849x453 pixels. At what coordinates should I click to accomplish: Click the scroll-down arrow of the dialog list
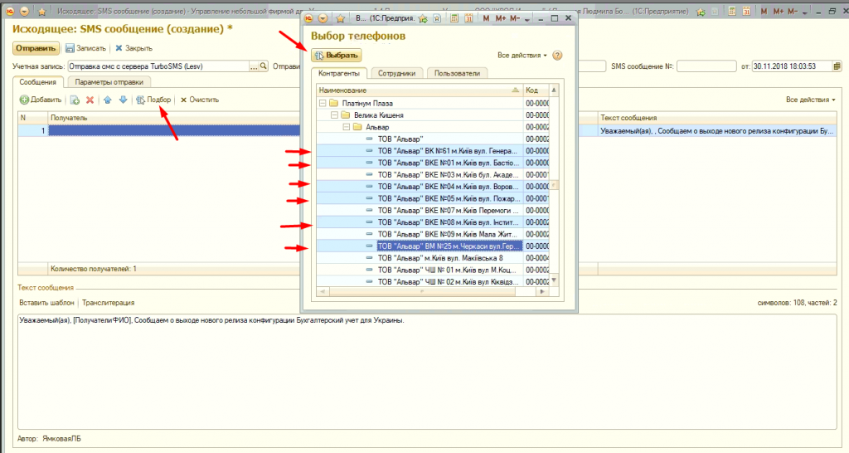point(554,280)
